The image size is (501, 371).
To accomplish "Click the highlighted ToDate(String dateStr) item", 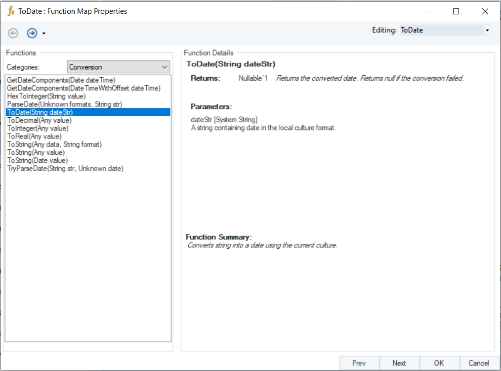I will (40, 112).
